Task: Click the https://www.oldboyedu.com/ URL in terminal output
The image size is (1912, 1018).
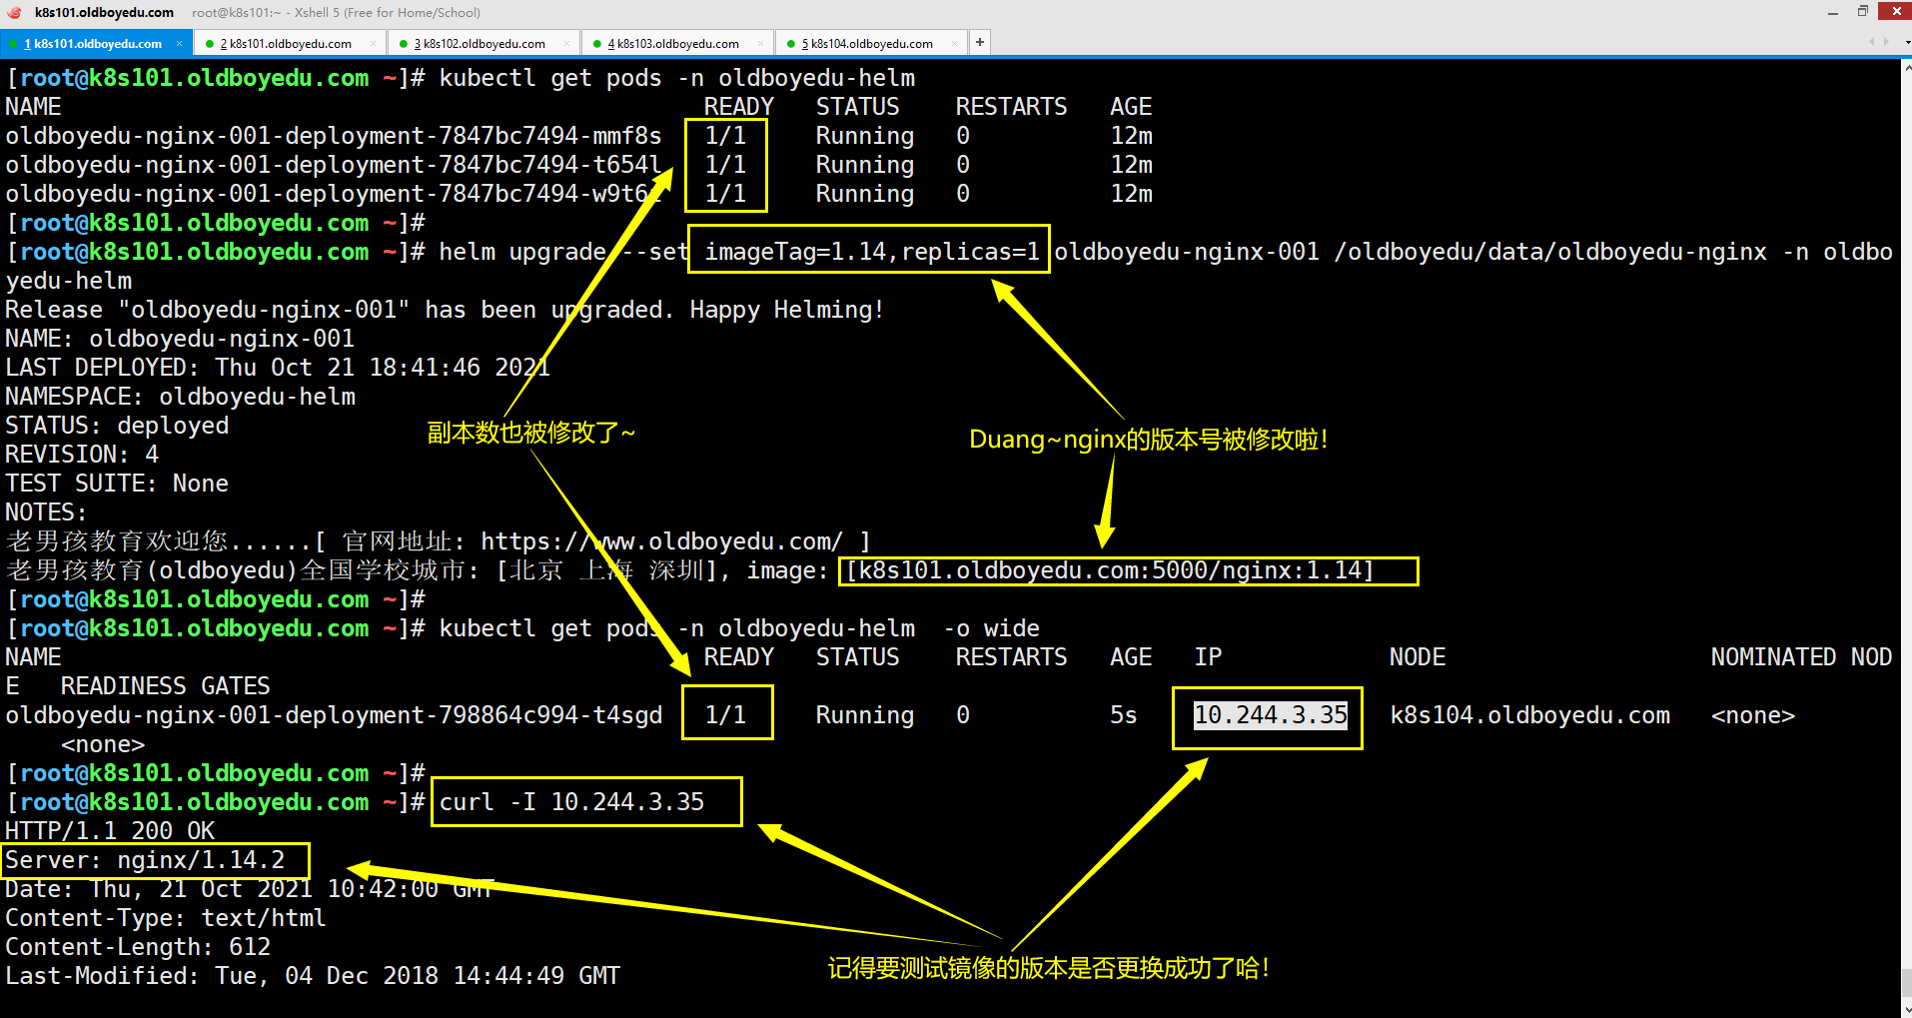Action: pos(661,541)
